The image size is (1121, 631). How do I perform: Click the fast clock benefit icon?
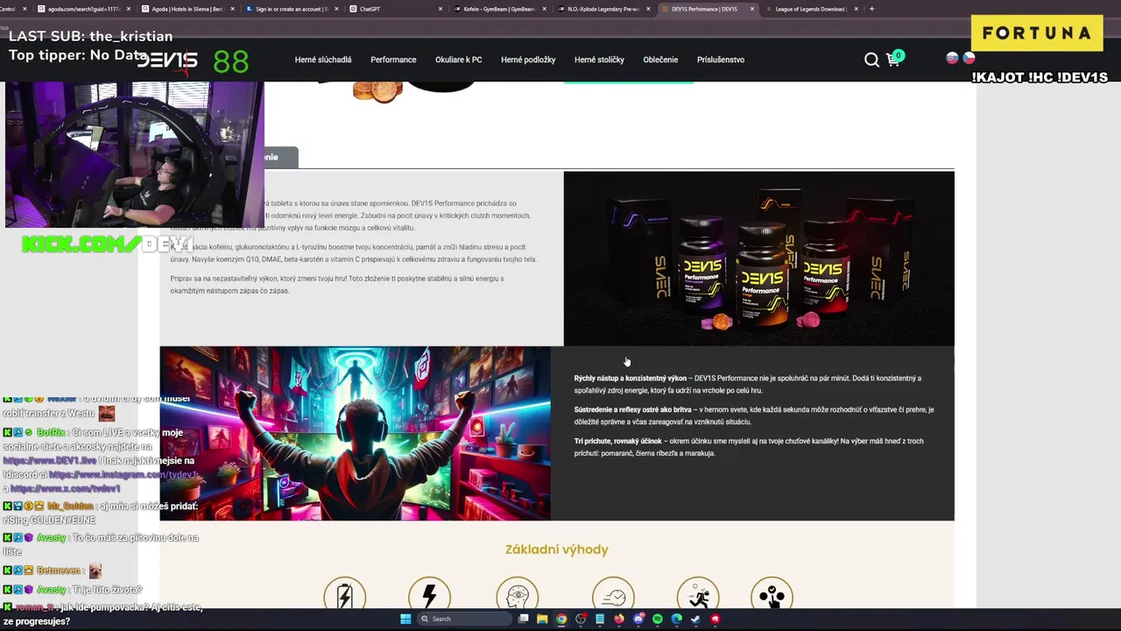point(613,596)
